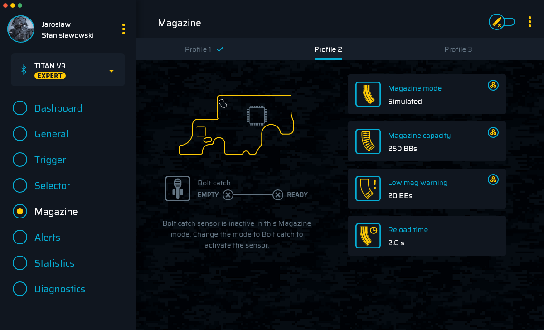Image resolution: width=544 pixels, height=330 pixels.
Task: Click the Bolt catch EMPTY state marker
Action: [228, 195]
